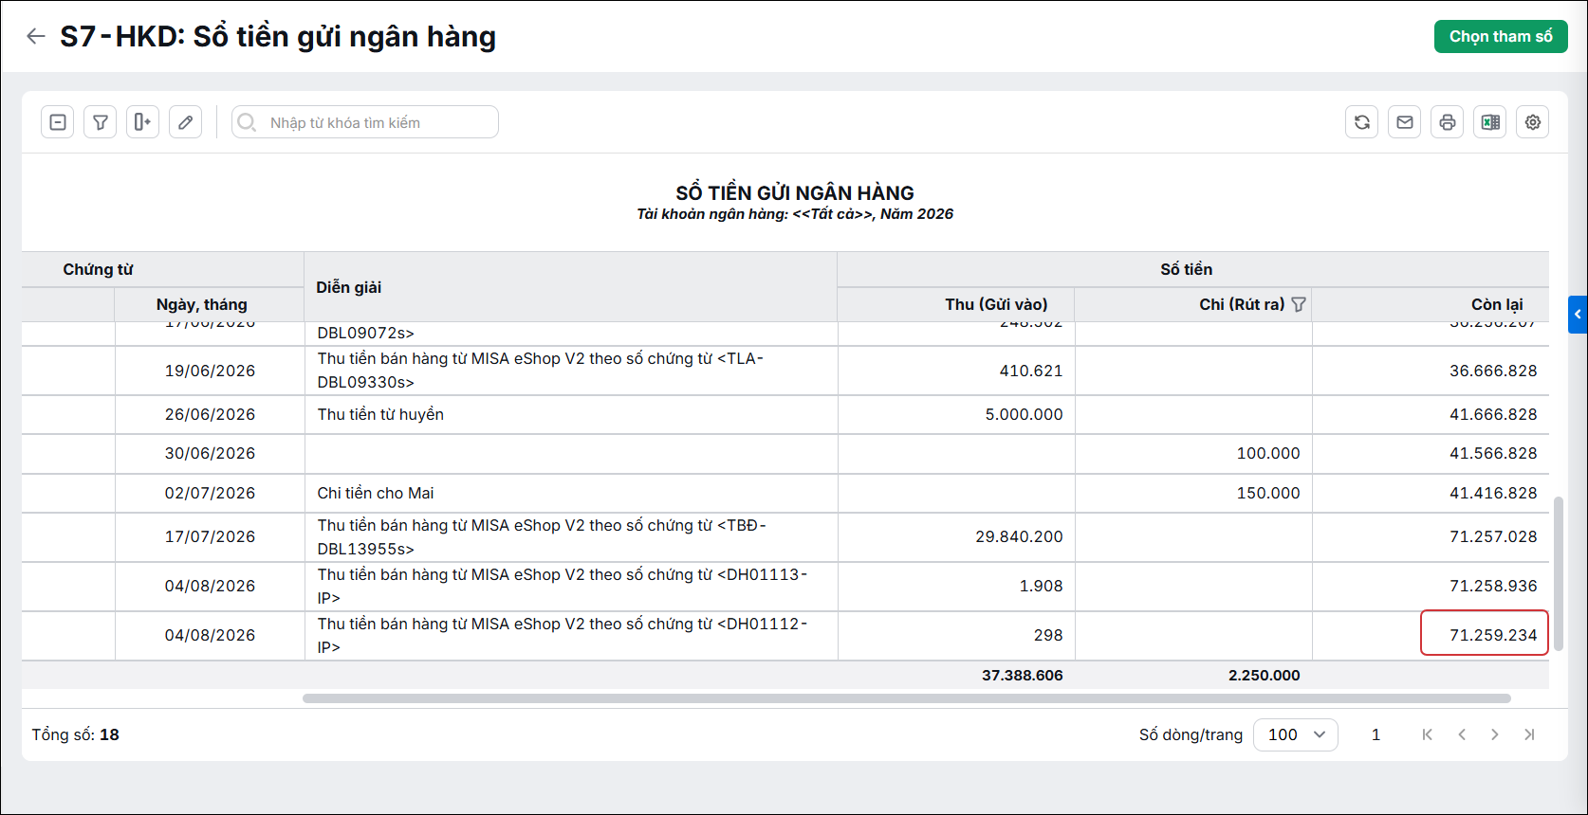Click the pencil edit toolbar icon

coord(186,122)
